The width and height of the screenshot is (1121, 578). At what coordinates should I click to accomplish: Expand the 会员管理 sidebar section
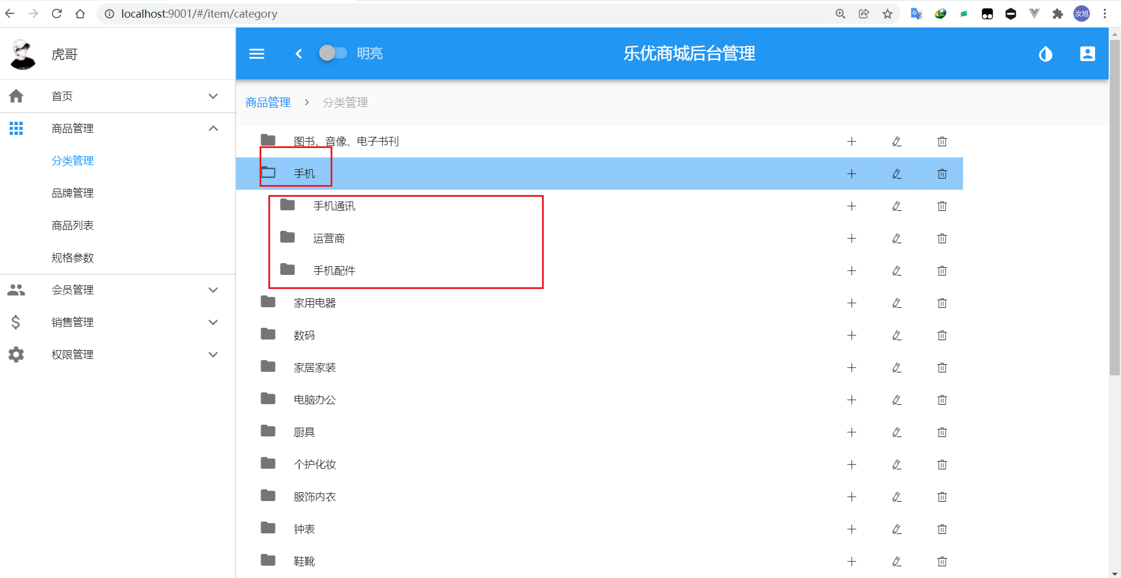tap(213, 290)
